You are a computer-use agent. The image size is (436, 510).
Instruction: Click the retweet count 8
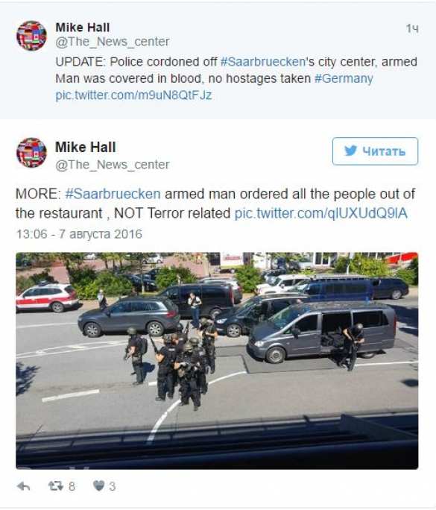(x=72, y=487)
